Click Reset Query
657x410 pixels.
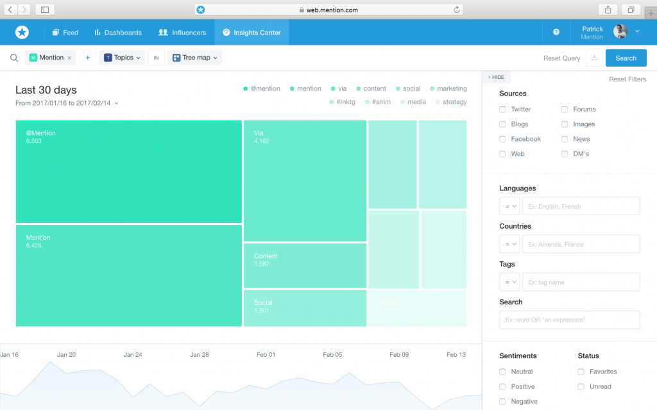561,58
